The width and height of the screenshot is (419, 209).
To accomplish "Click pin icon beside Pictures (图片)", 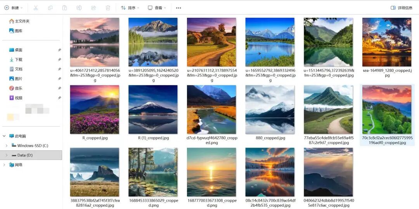I will click(59, 79).
